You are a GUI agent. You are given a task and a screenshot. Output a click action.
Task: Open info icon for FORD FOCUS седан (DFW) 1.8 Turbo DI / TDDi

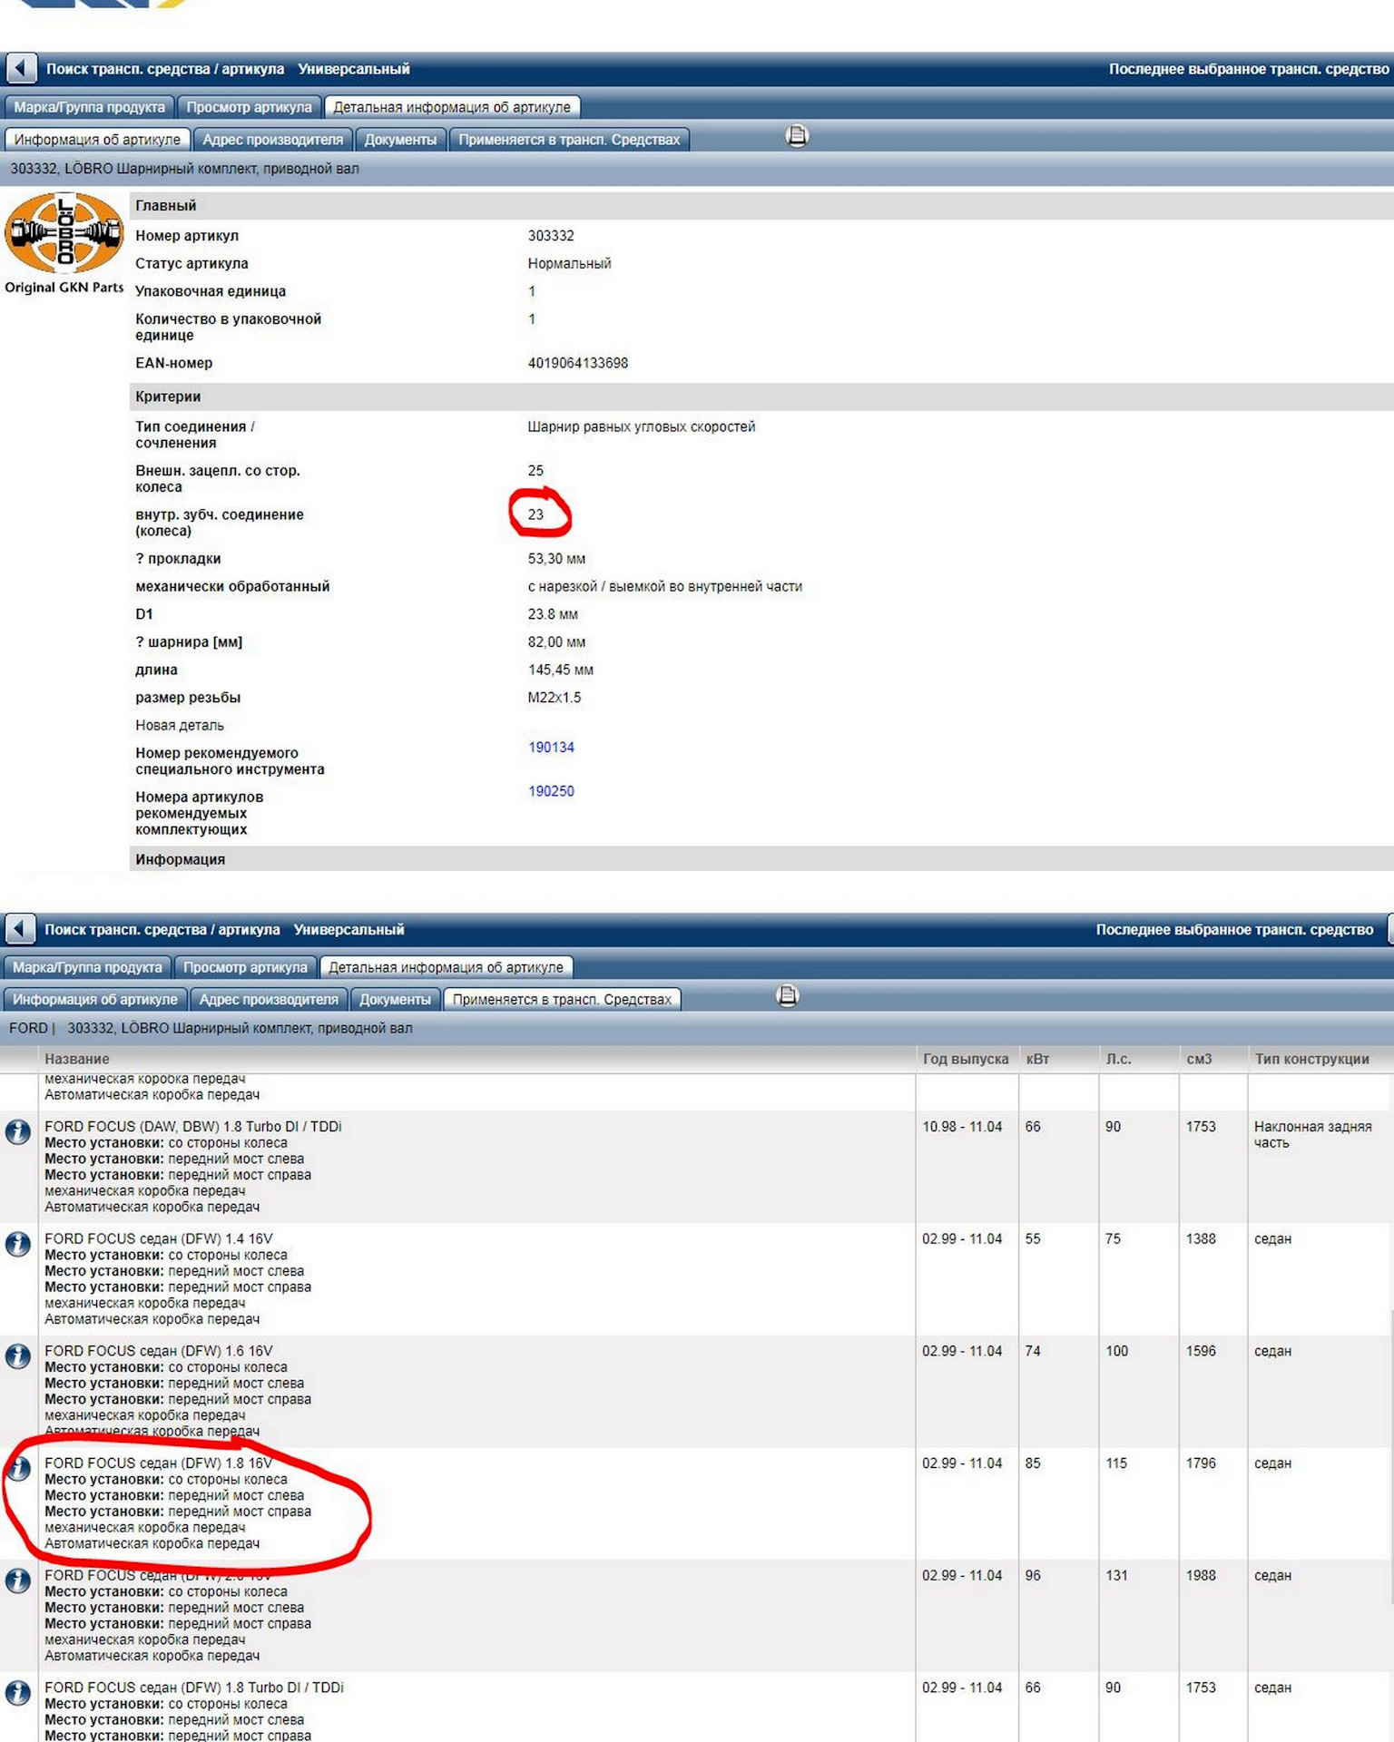tap(17, 1693)
